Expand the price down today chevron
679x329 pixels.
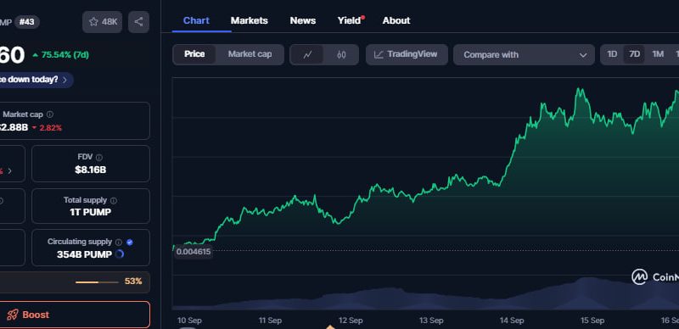[x=65, y=80]
